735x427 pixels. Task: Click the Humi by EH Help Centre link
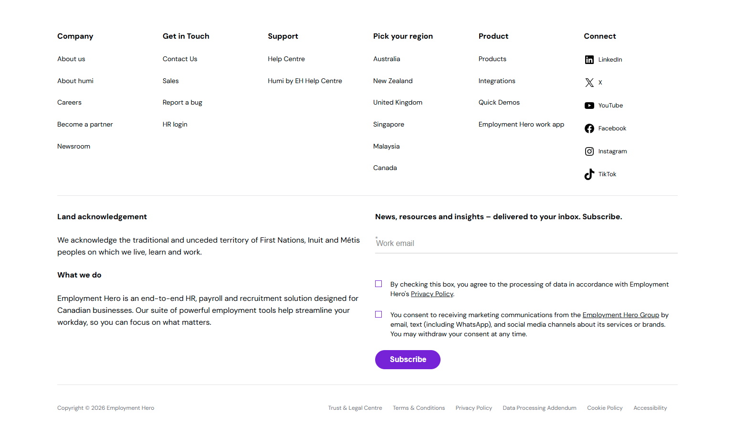pos(305,81)
